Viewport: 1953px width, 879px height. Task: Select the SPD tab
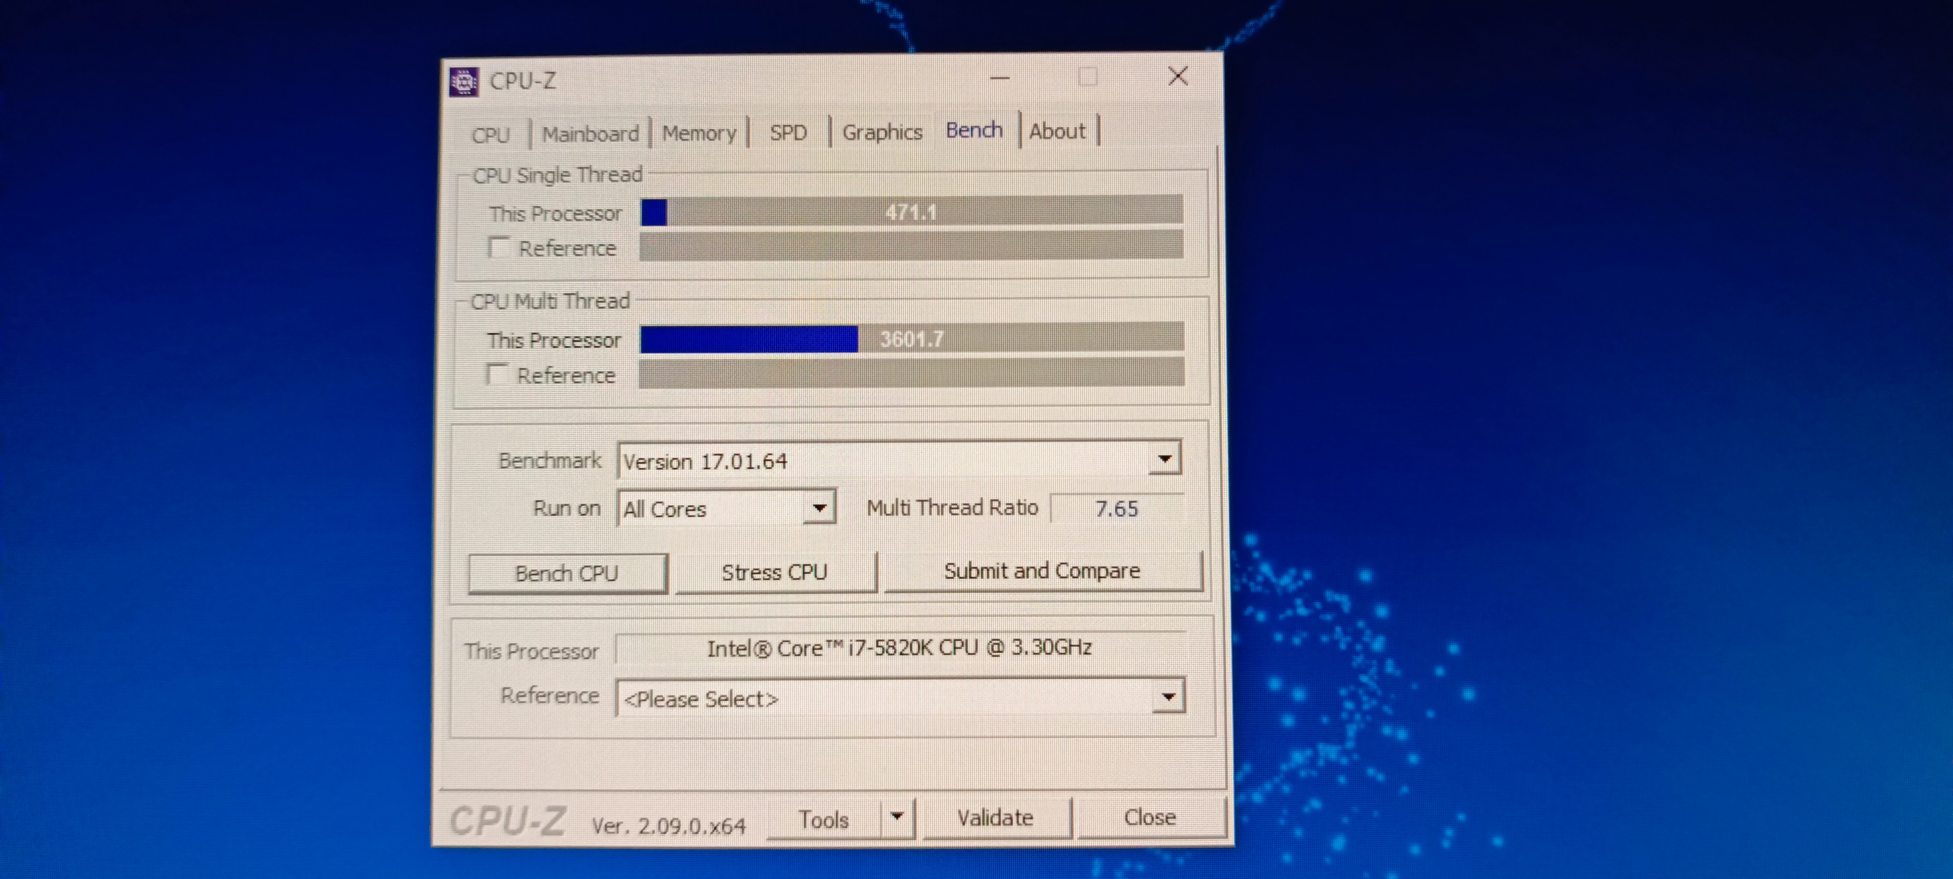click(788, 133)
